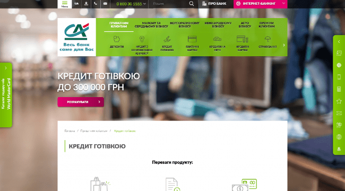This screenshot has height=191, width=345.
Task: Click the magnifier search icon
Action: click(x=192, y=4)
